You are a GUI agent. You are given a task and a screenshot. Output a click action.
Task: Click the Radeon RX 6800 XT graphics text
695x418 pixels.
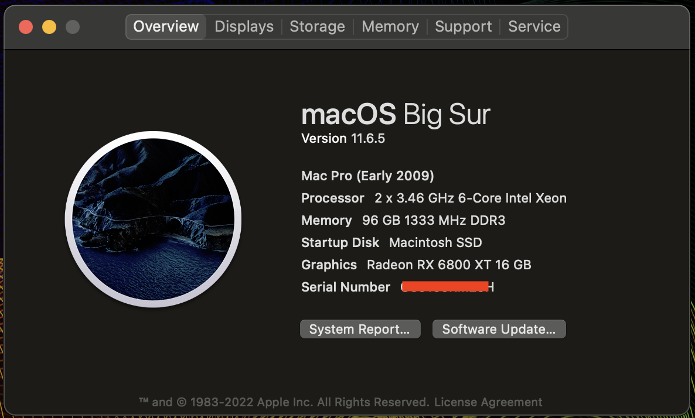448,265
